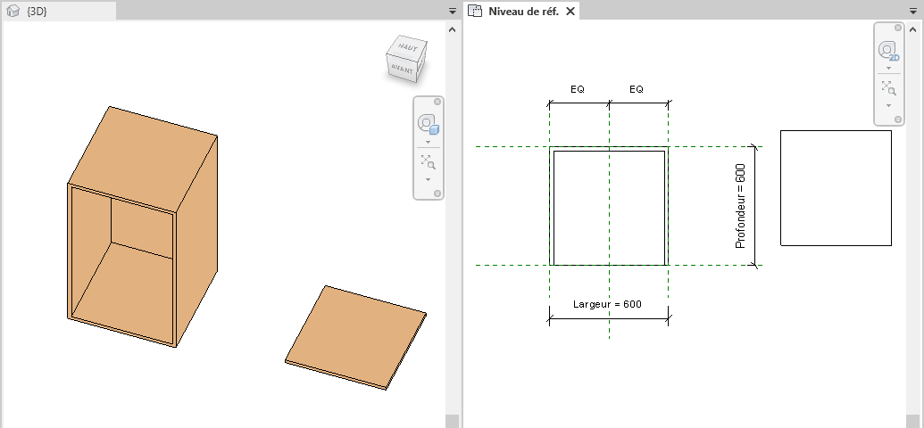Viewport: 924px width, 428px height.
Task: Close the plan view navigation bar
Action: [898, 28]
